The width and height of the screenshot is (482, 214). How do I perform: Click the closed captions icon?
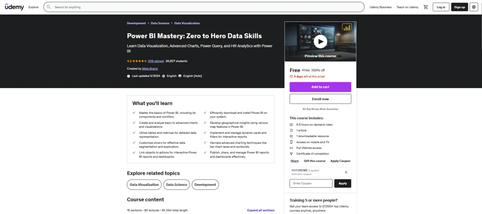[x=180, y=76]
